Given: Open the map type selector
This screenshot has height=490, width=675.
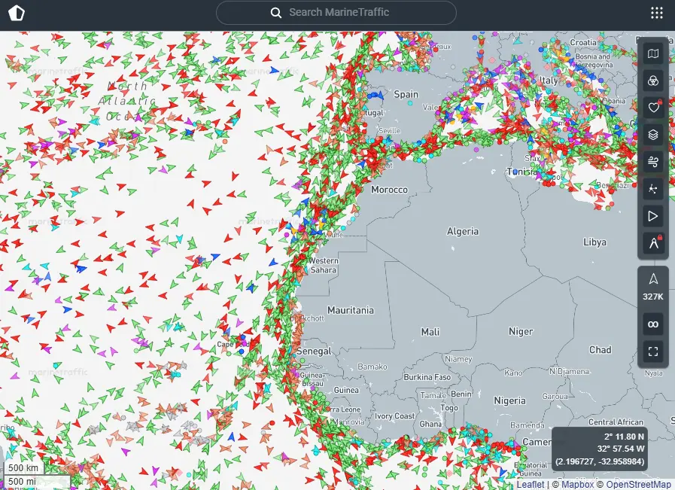Looking at the screenshot, I should coord(653,54).
